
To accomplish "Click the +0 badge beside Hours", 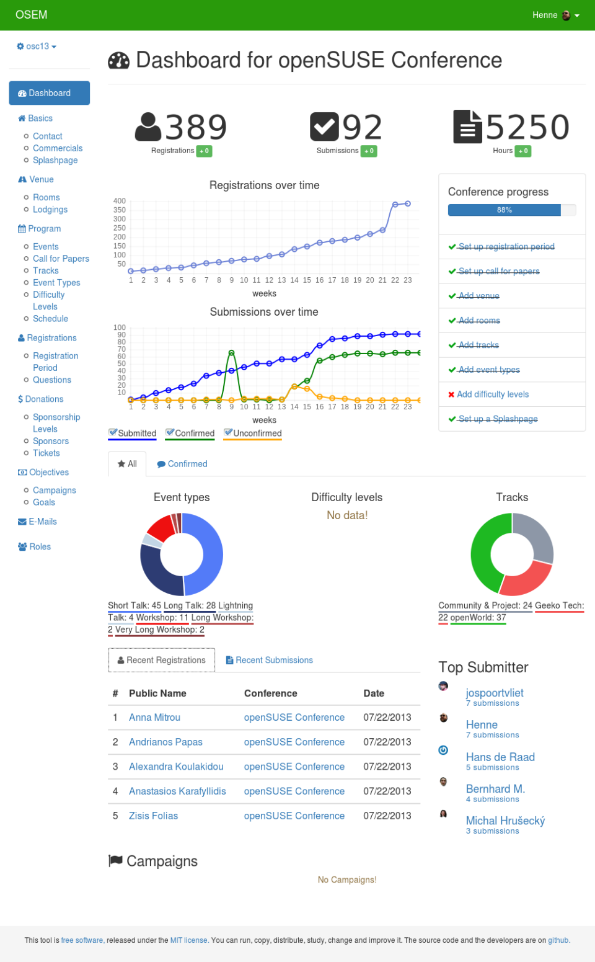I will tap(523, 151).
